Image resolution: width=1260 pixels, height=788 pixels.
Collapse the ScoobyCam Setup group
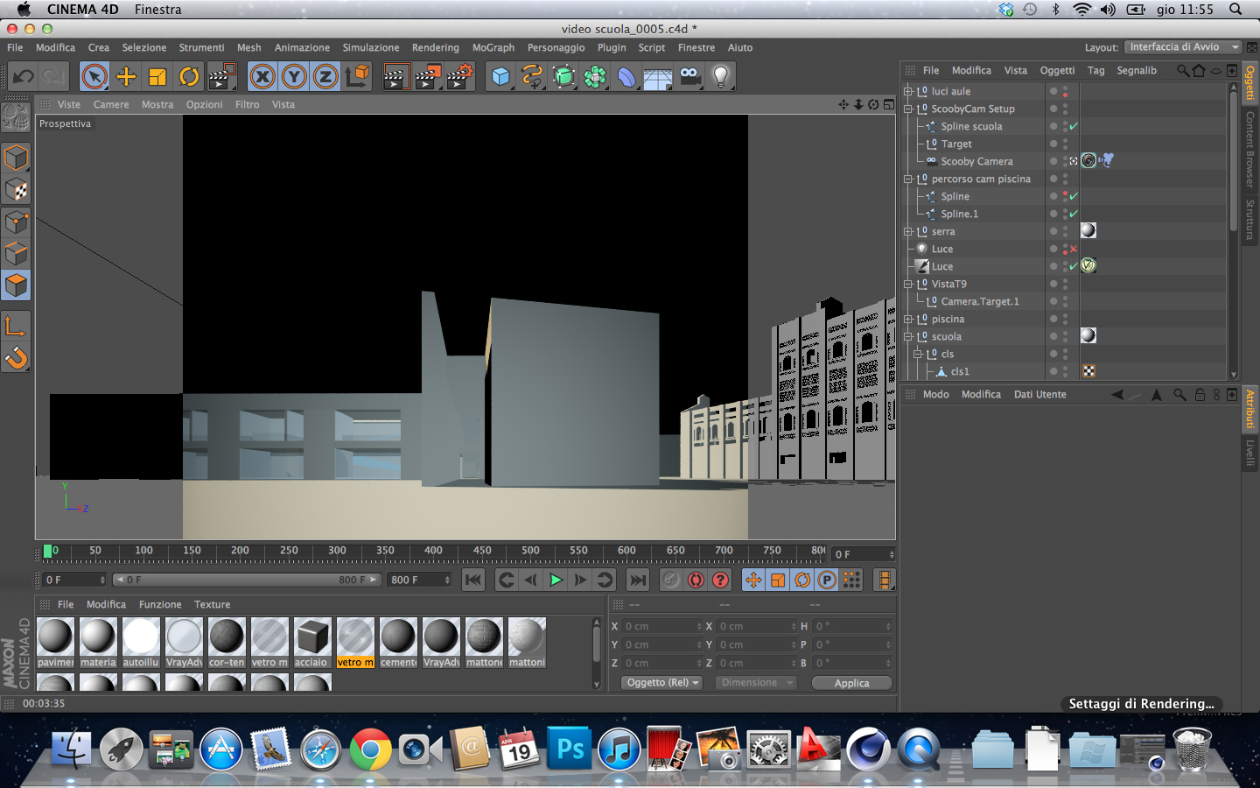[908, 109]
